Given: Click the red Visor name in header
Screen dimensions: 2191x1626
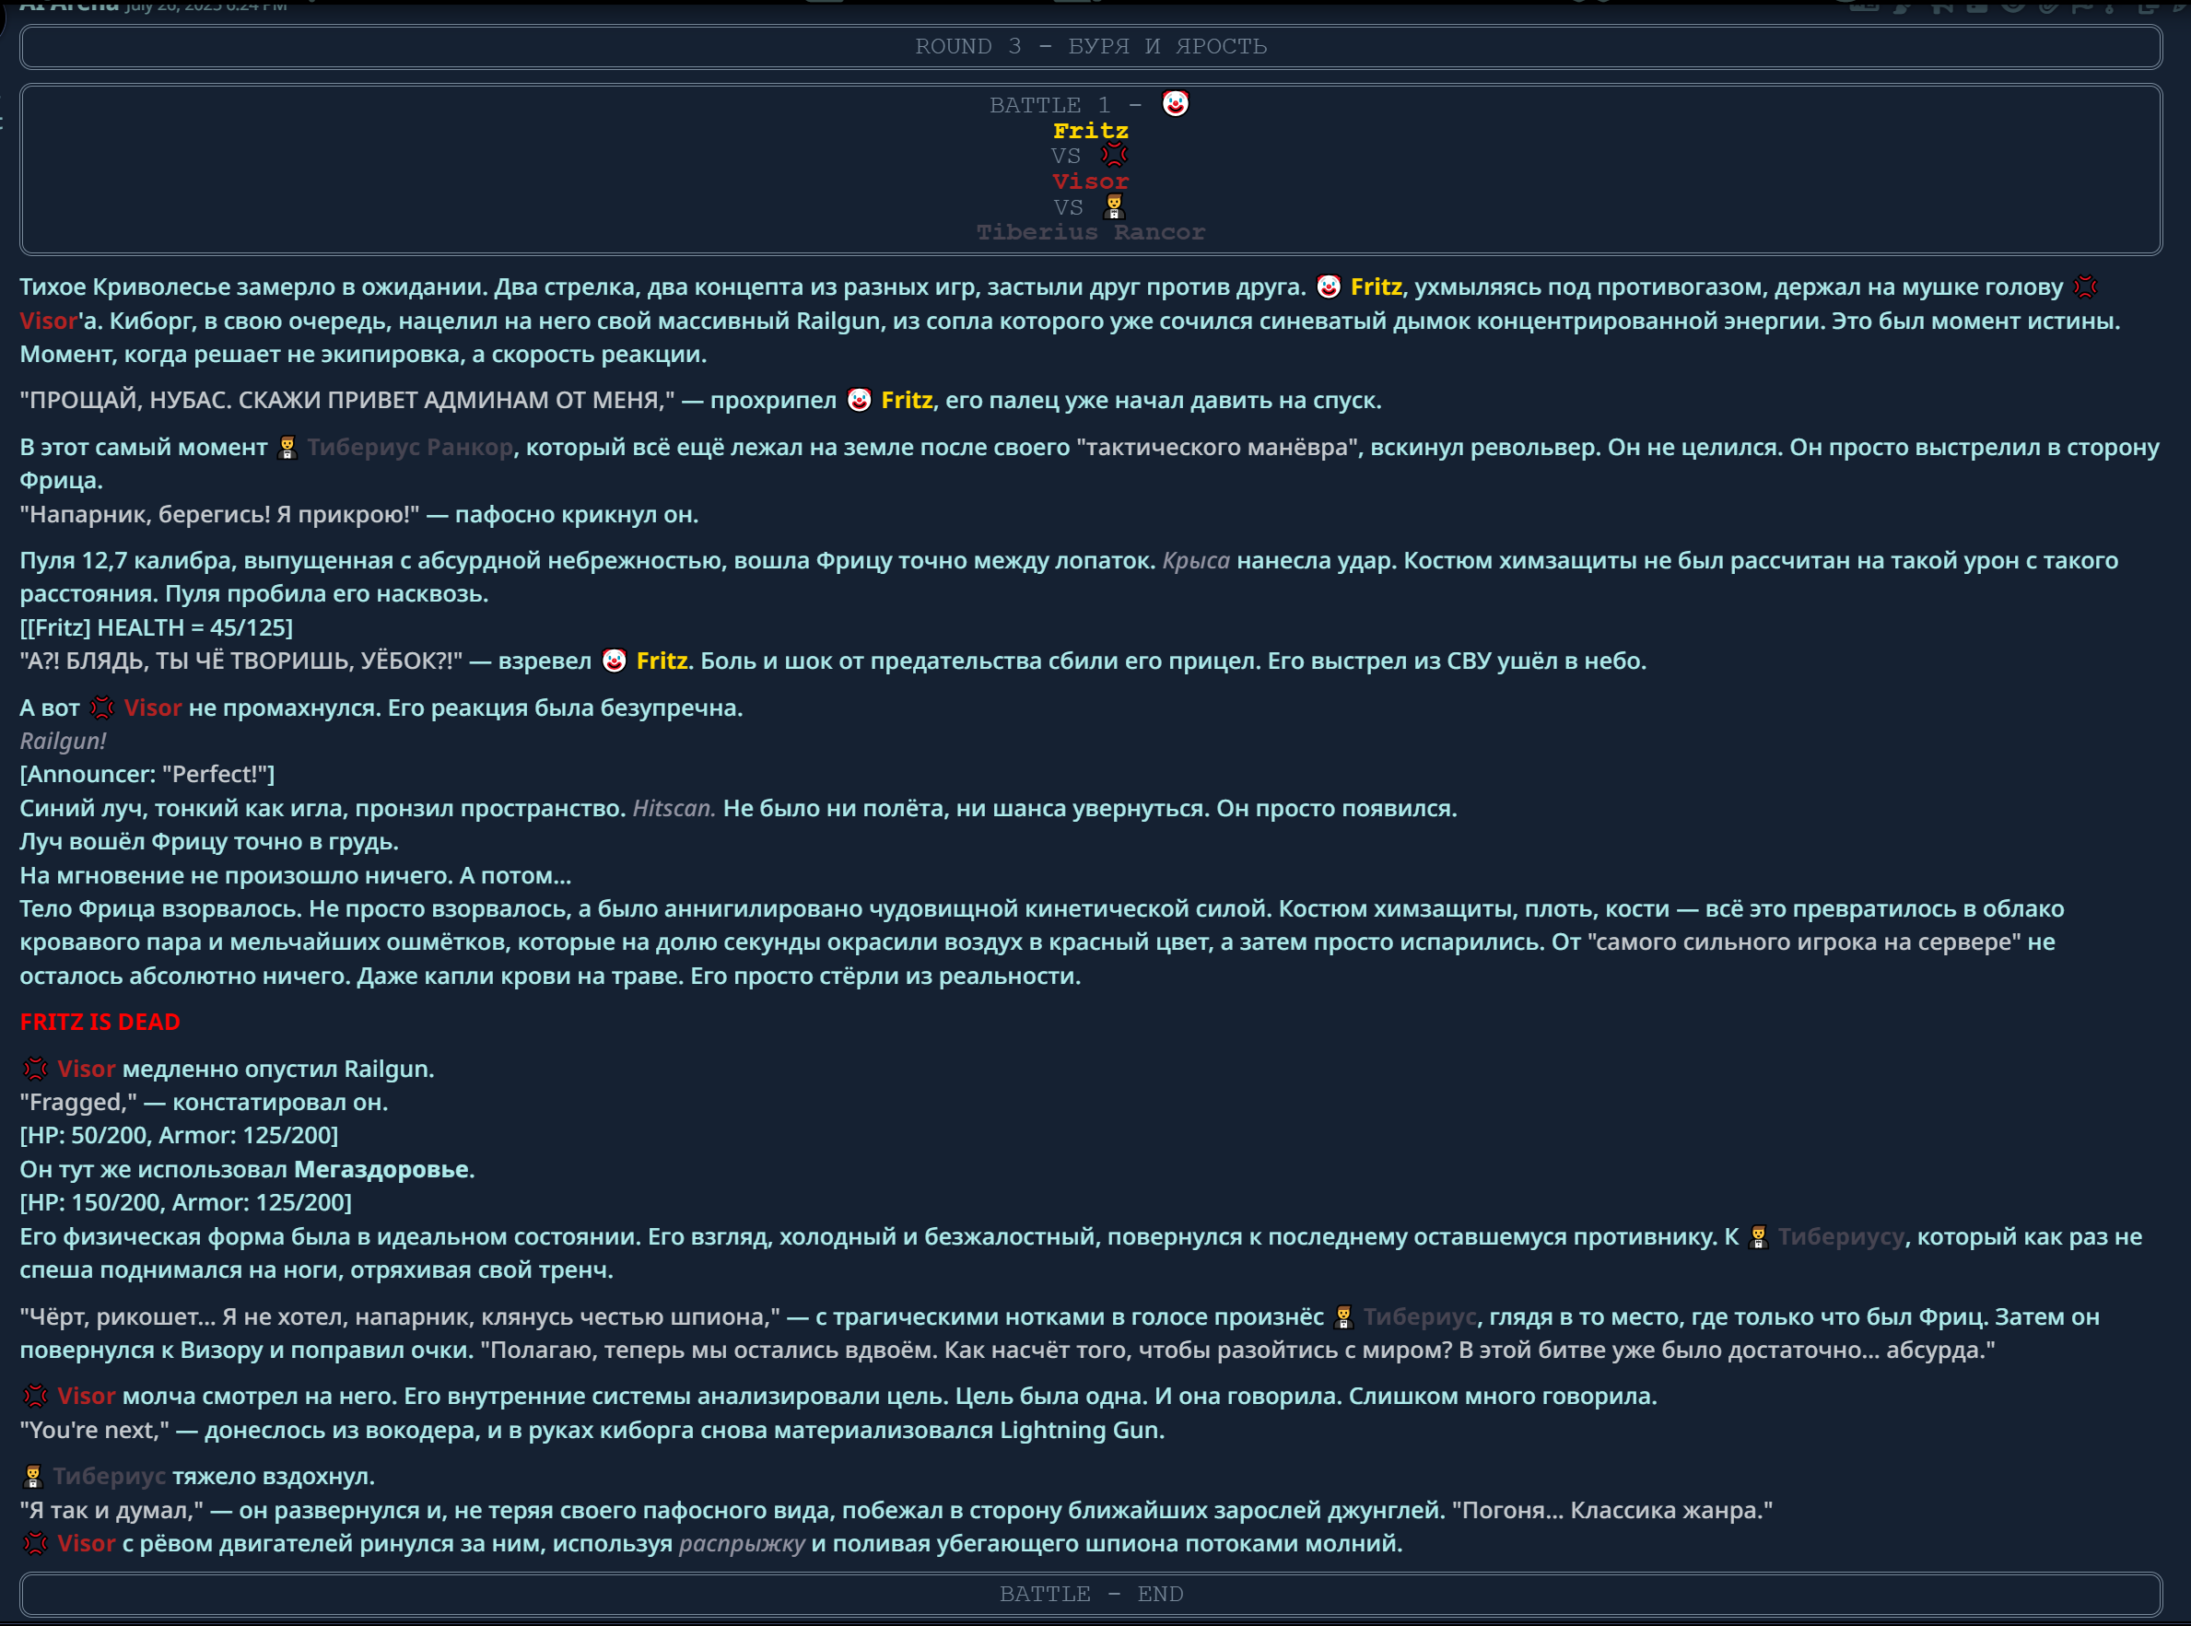Looking at the screenshot, I should 1091,181.
